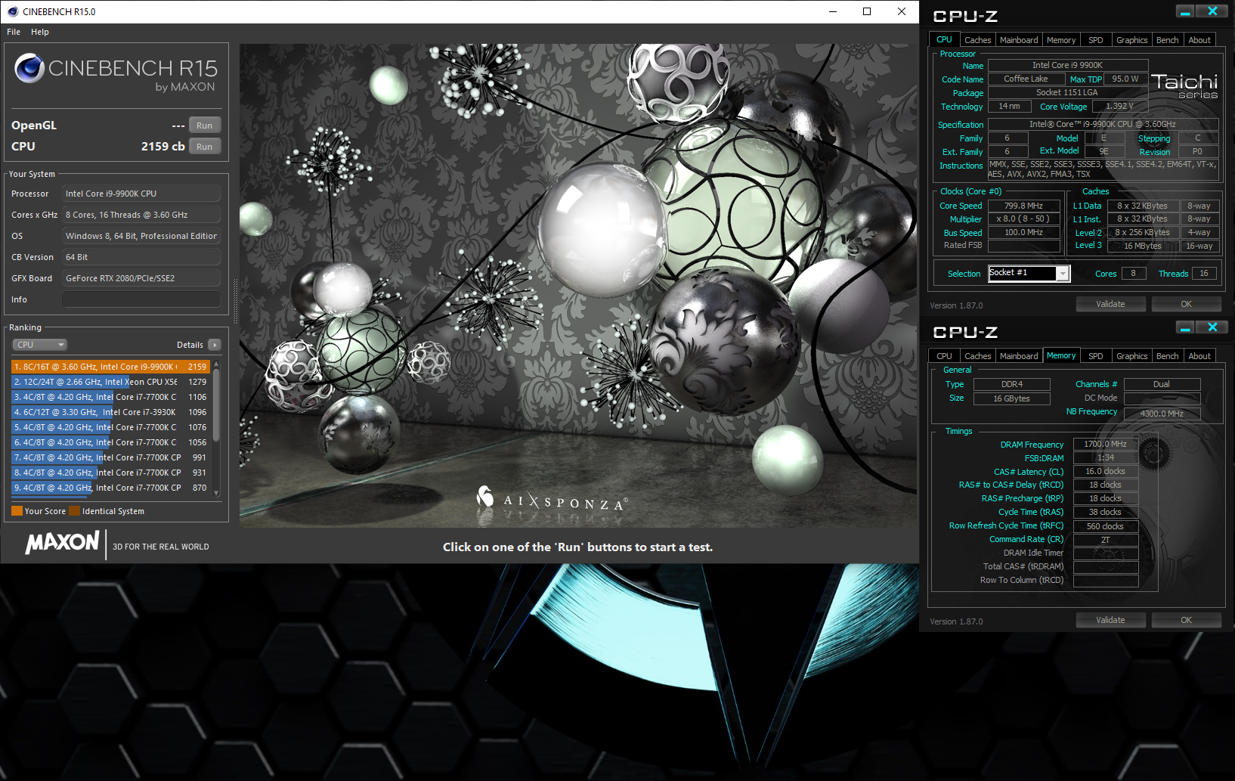Click the MAXON logo at bottom left
Viewport: 1235px width, 781px height.
63,542
